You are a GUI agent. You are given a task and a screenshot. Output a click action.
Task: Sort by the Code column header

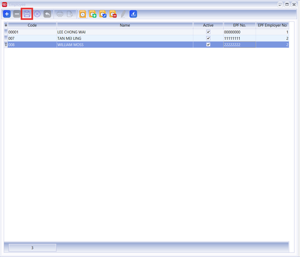click(x=32, y=25)
